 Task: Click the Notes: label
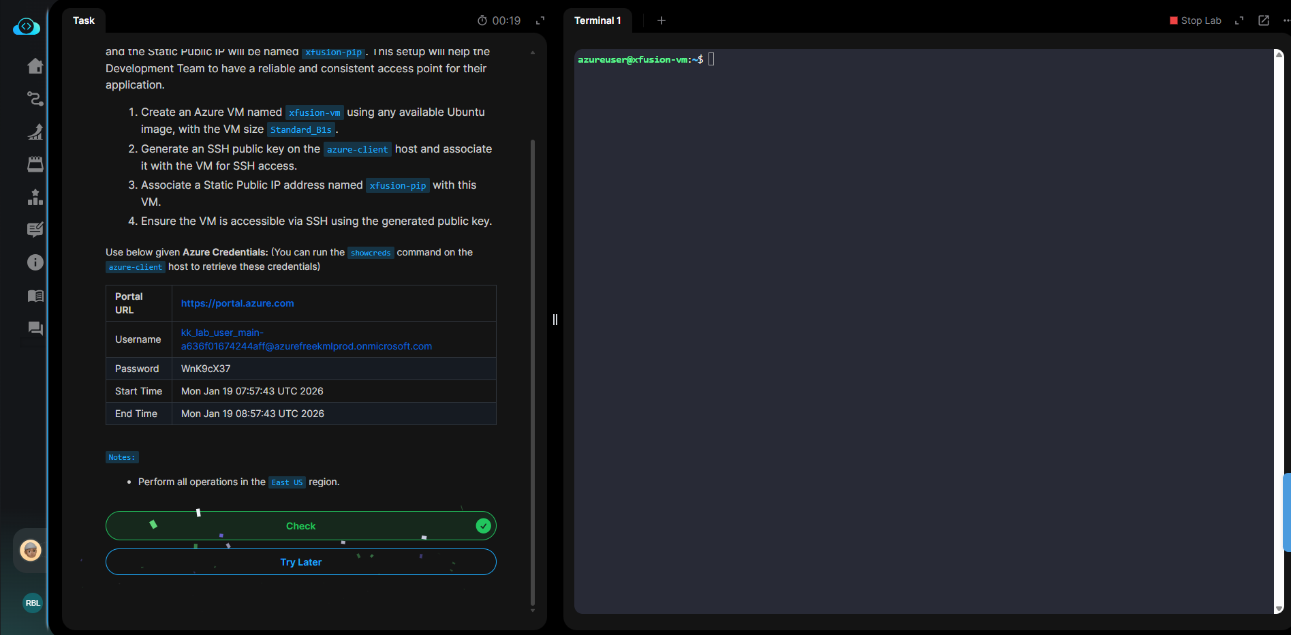(x=122, y=457)
